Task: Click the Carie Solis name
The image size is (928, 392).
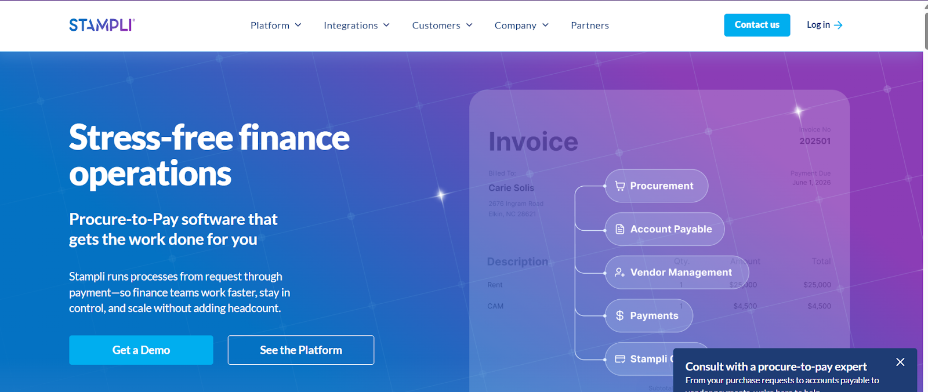Action: 511,188
